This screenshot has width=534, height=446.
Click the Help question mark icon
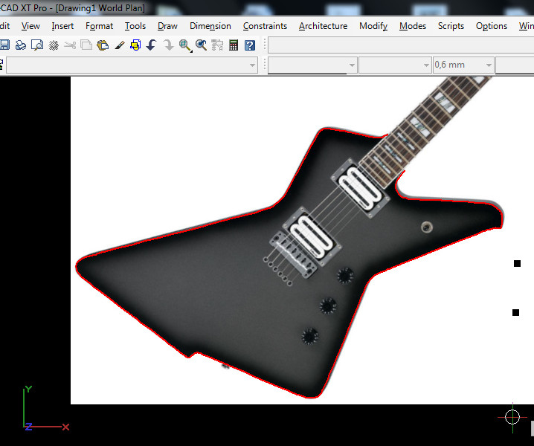pyautogui.click(x=250, y=45)
